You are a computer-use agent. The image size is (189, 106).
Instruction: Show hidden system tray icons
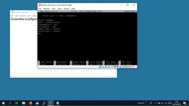156,103
